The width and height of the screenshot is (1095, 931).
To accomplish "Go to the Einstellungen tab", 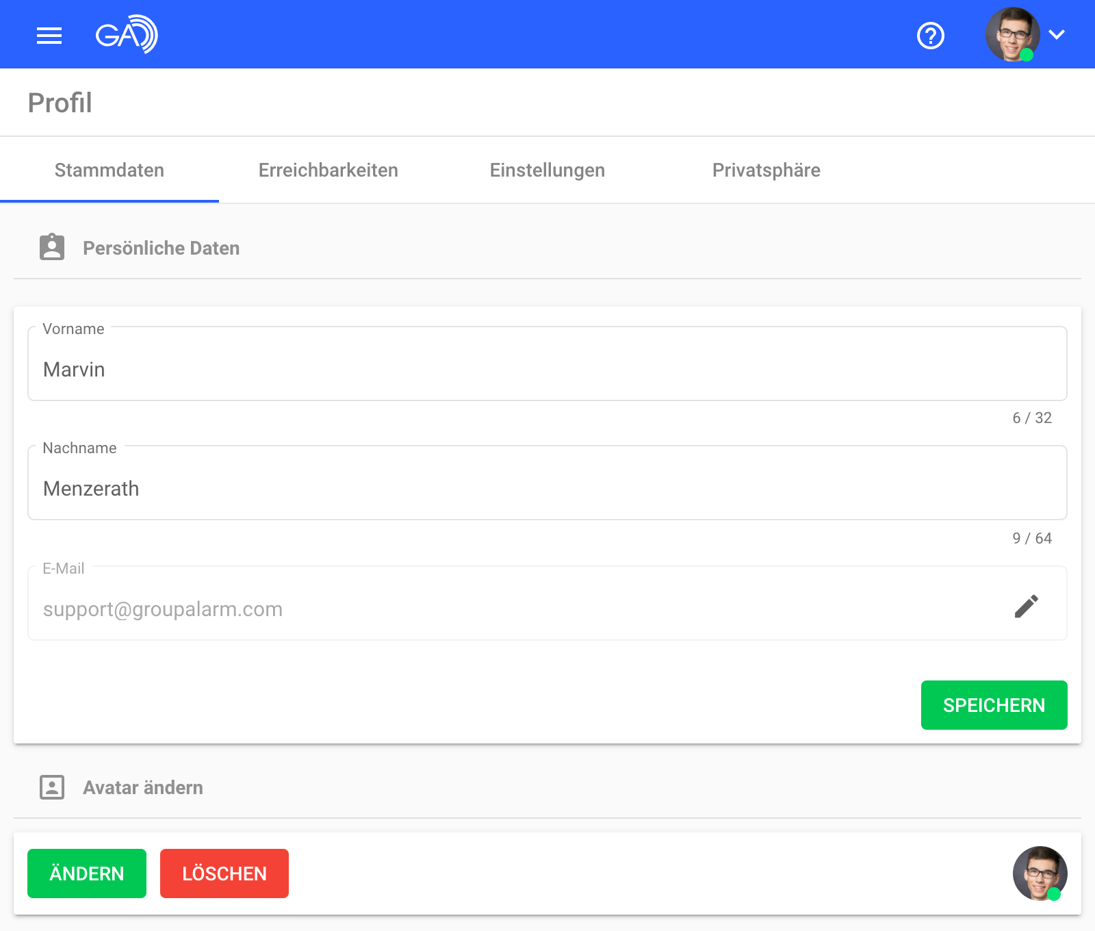I will point(547,170).
